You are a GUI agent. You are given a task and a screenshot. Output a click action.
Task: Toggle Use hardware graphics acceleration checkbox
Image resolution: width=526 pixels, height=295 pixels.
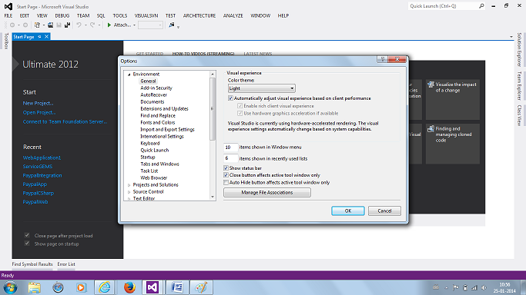point(240,113)
